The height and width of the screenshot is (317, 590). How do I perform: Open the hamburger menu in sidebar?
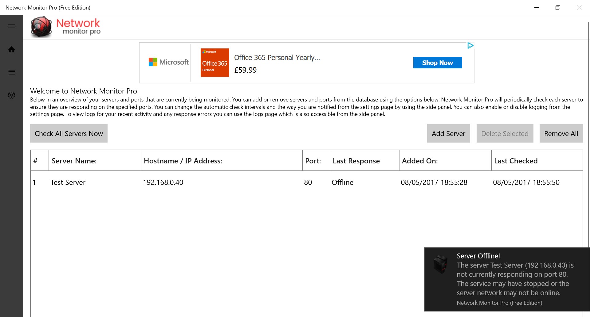pos(11,26)
